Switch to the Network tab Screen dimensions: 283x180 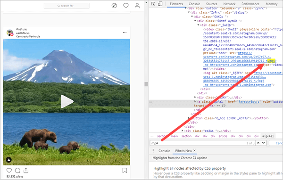pos(229,4)
